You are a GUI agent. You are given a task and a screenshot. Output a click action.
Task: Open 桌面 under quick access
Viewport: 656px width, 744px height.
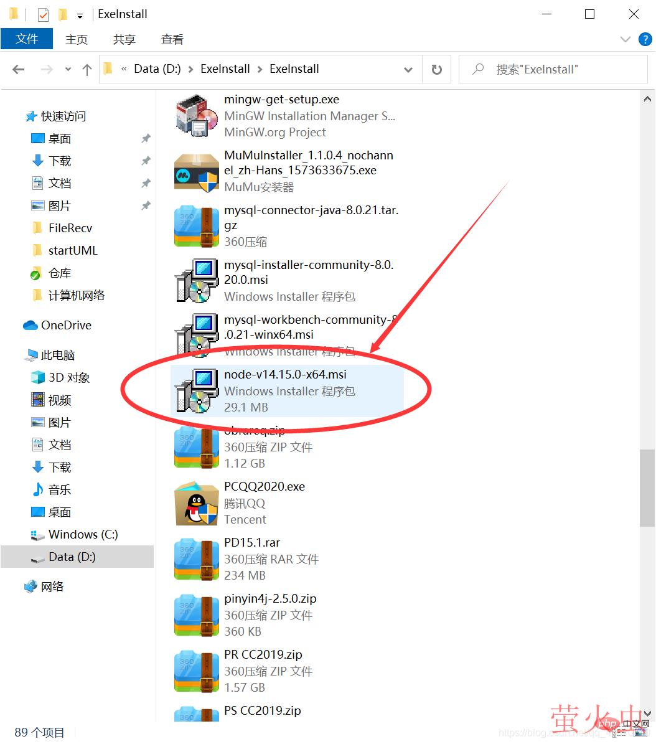(x=51, y=139)
